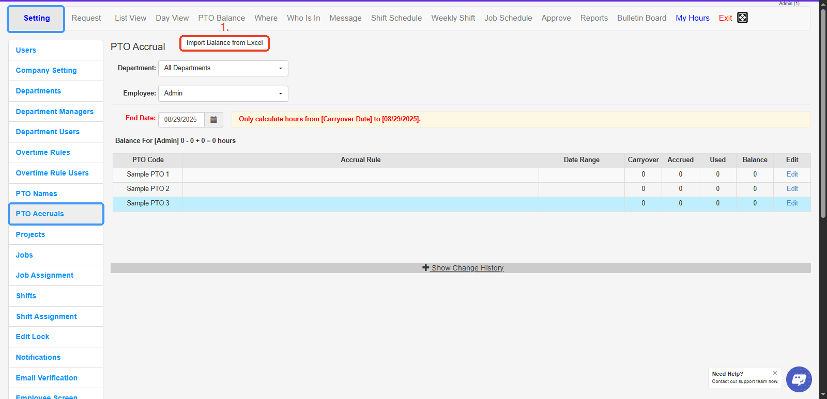The width and height of the screenshot is (827, 399).
Task: Open the support chat bubble icon
Action: point(799,379)
